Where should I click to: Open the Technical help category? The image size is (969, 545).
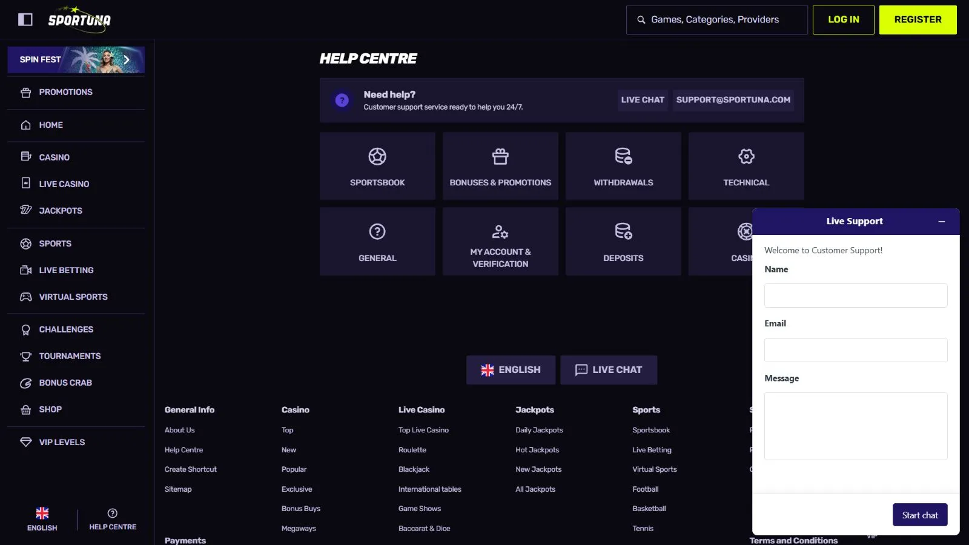point(746,166)
